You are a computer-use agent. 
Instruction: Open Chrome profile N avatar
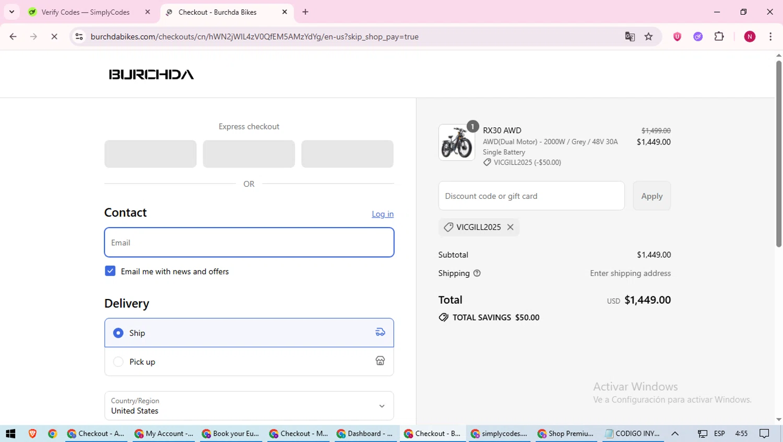(x=750, y=37)
